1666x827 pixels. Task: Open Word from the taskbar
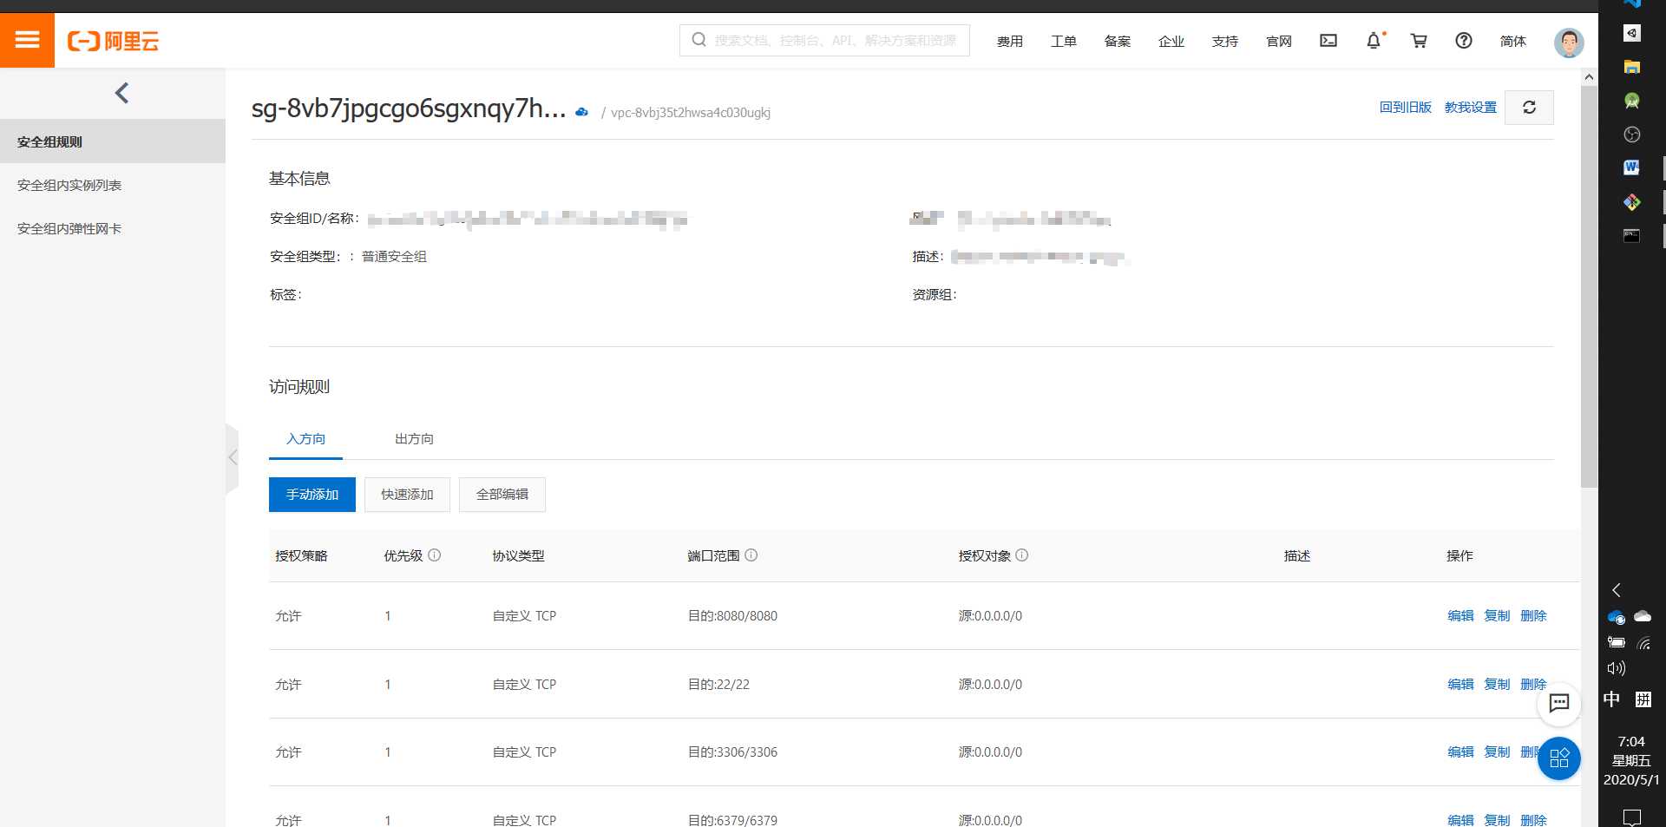1632,167
